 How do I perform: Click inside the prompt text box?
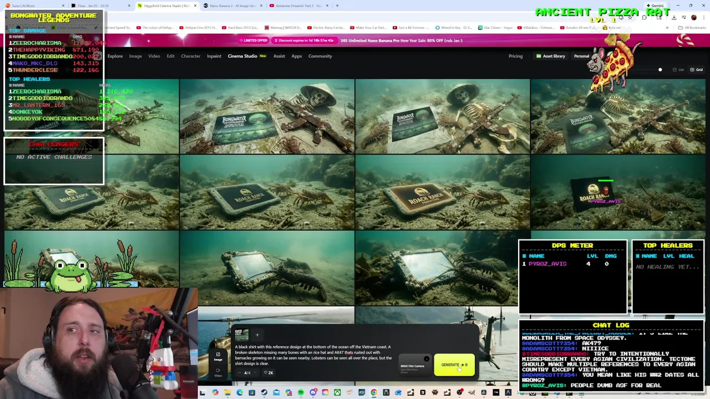coord(313,355)
